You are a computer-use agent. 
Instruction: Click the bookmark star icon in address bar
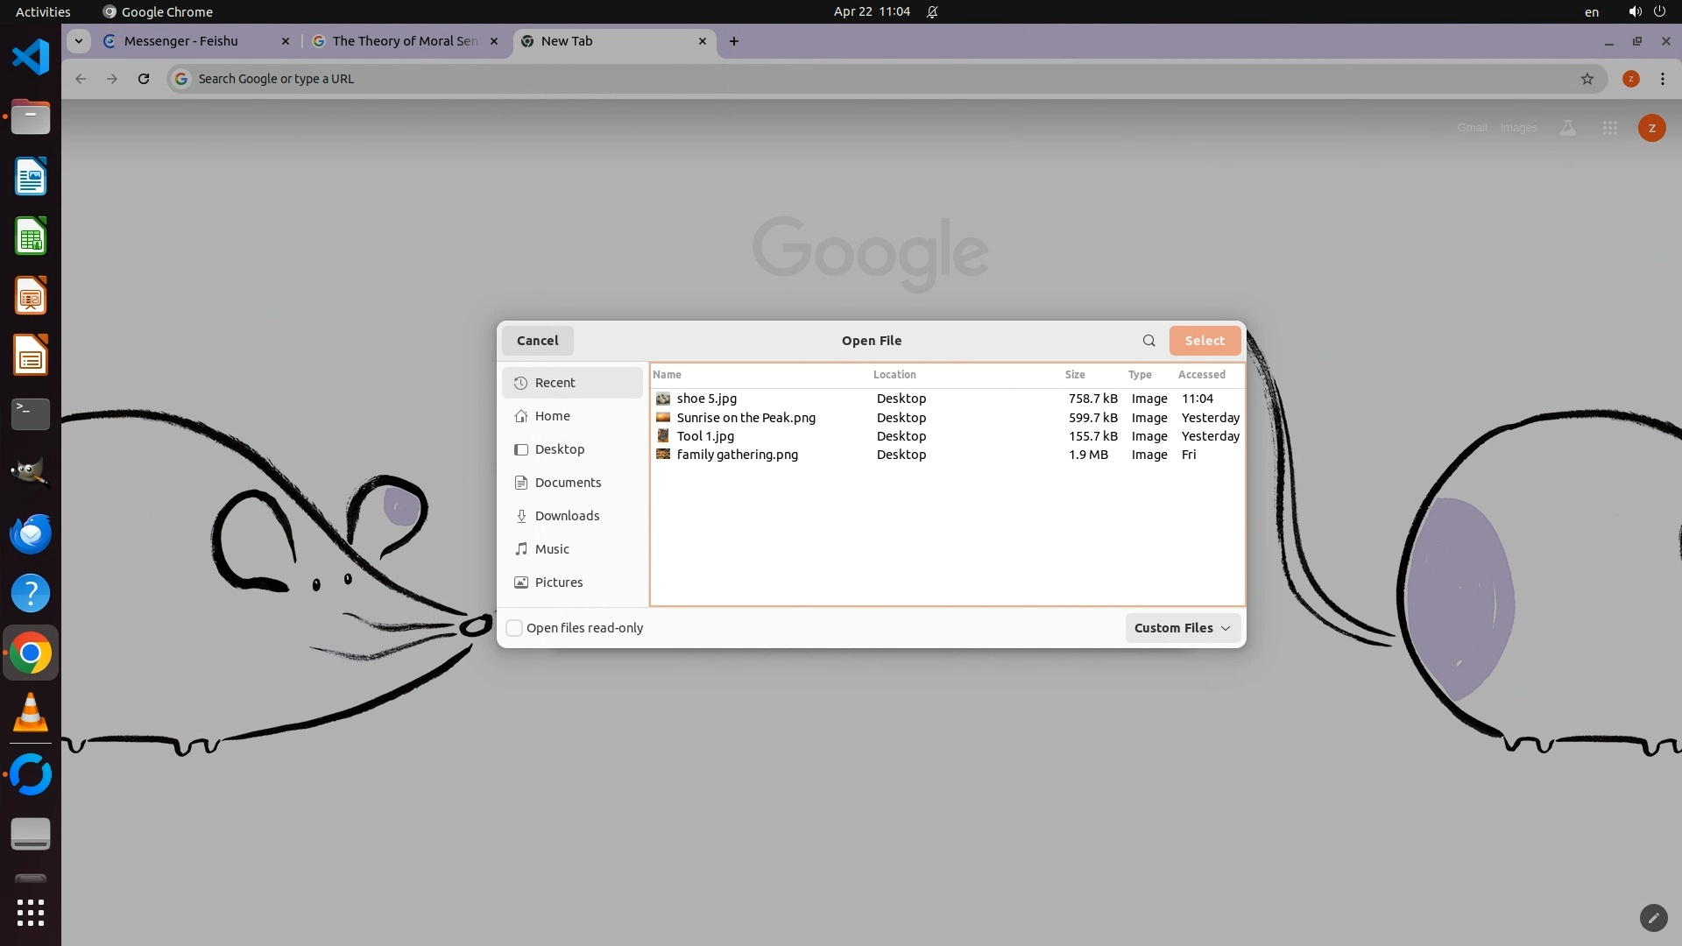1587,79
